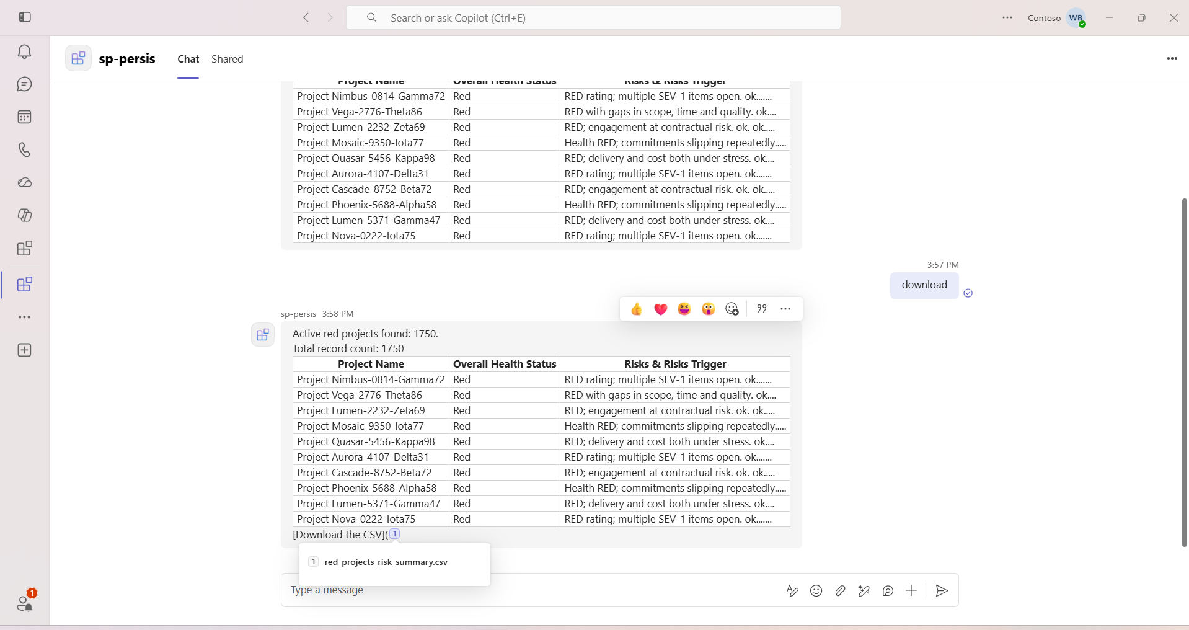Select the active sp-persis app icon in sidebar
1189x630 pixels.
pyautogui.click(x=25, y=285)
